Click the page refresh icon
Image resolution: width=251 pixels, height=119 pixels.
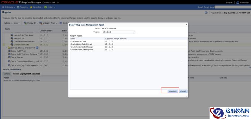[206, 13]
